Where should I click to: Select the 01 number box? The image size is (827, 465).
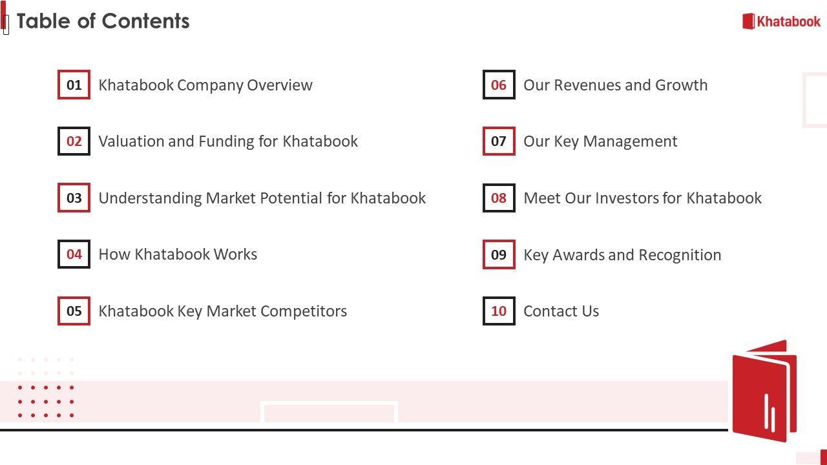pyautogui.click(x=74, y=85)
